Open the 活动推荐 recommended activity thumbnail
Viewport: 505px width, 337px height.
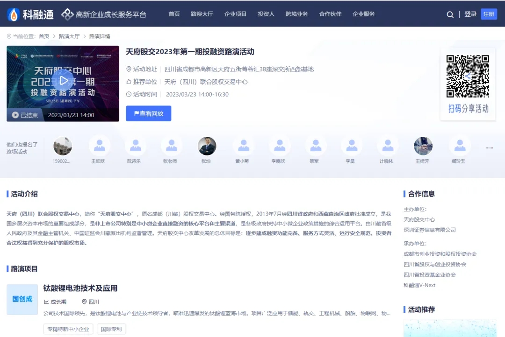click(x=450, y=328)
